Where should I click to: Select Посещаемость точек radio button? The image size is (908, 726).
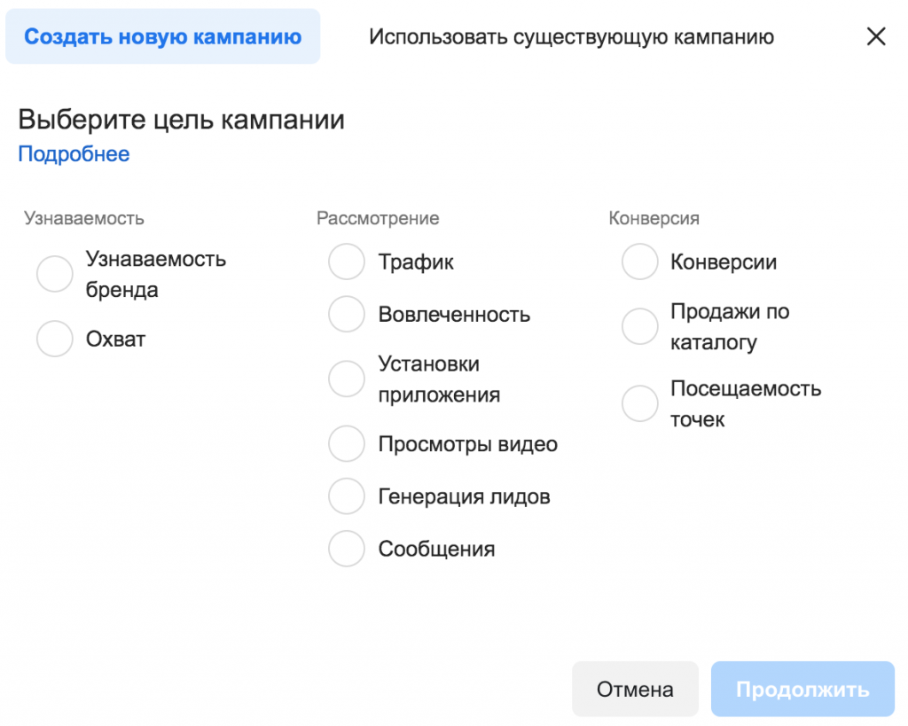[x=639, y=403]
